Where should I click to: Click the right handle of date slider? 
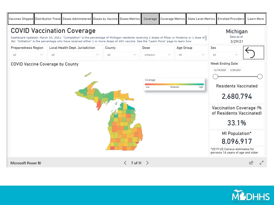pos(260,77)
